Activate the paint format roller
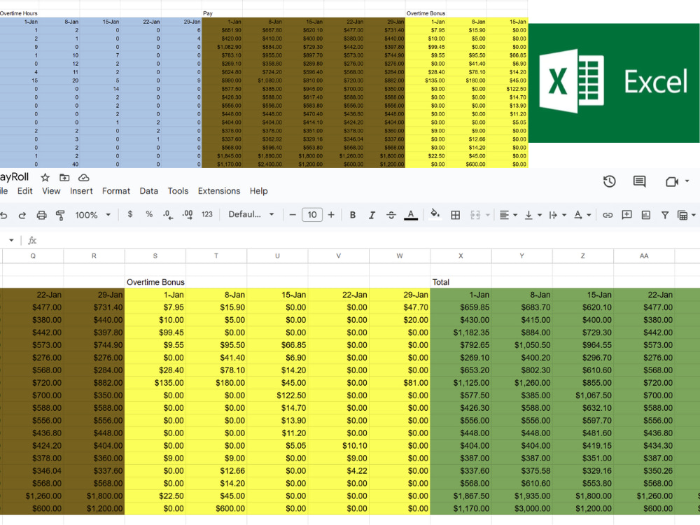This screenshot has width=700, height=525. click(x=59, y=215)
